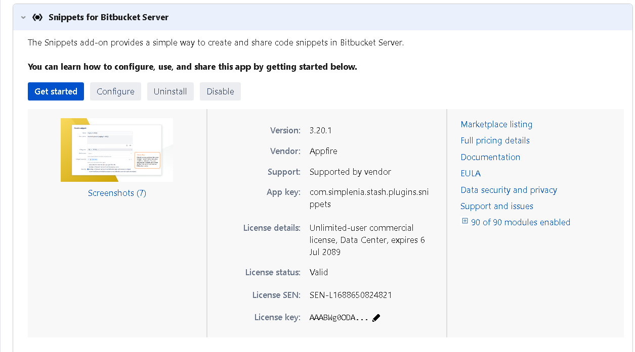This screenshot has height=352, width=635.
Task: Click the Snippets app logo icon
Action: [x=37, y=17]
